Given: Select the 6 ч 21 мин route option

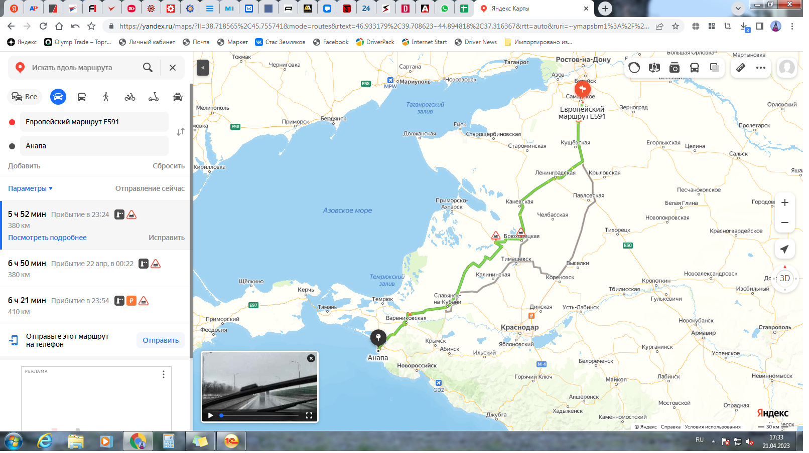Looking at the screenshot, I should 95,306.
